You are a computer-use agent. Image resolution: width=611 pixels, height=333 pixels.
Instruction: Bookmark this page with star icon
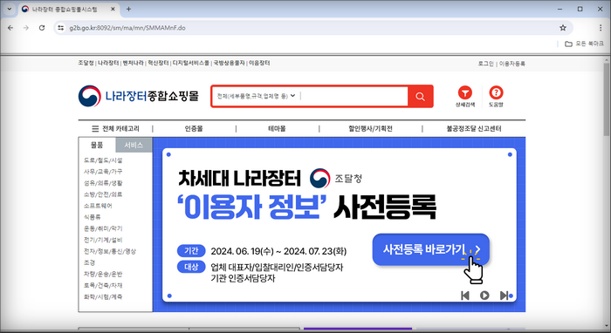[x=563, y=28]
